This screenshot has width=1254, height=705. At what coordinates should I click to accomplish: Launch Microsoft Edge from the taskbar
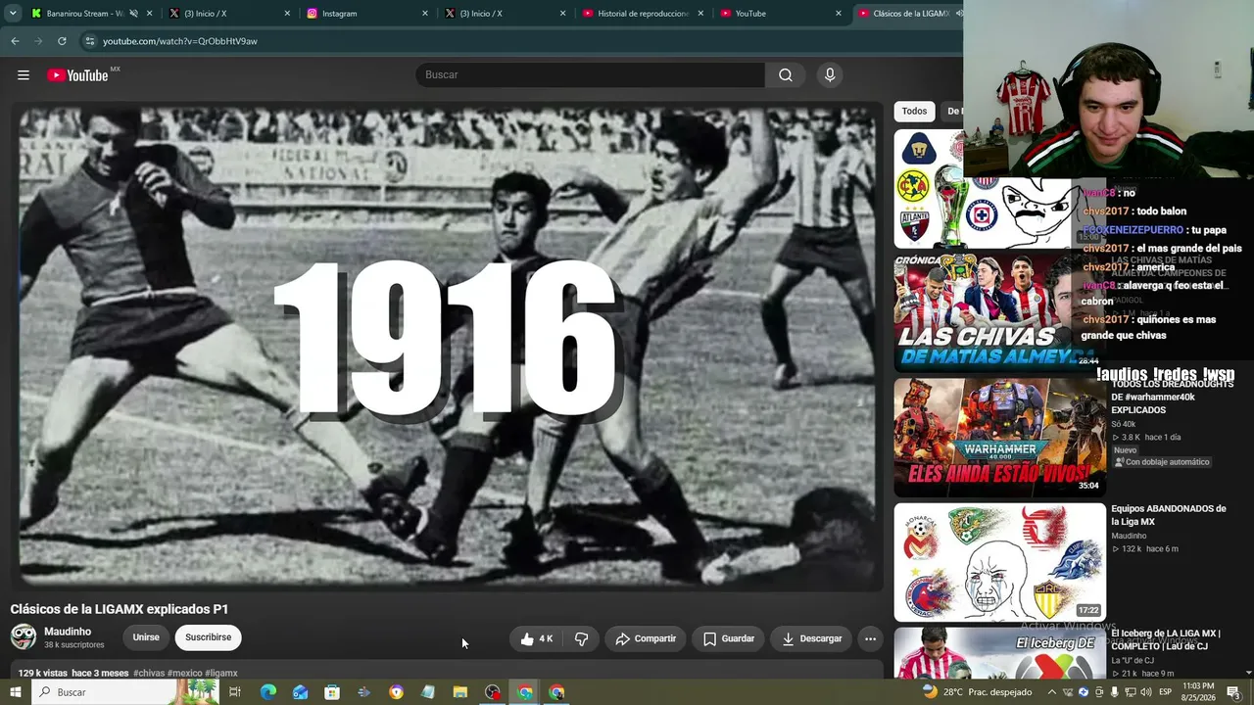tap(267, 692)
